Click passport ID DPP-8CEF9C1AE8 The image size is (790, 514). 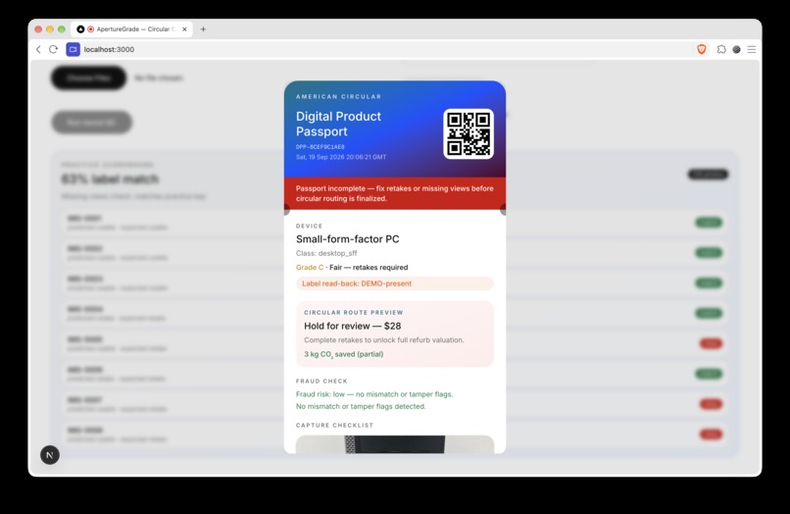[x=321, y=147]
